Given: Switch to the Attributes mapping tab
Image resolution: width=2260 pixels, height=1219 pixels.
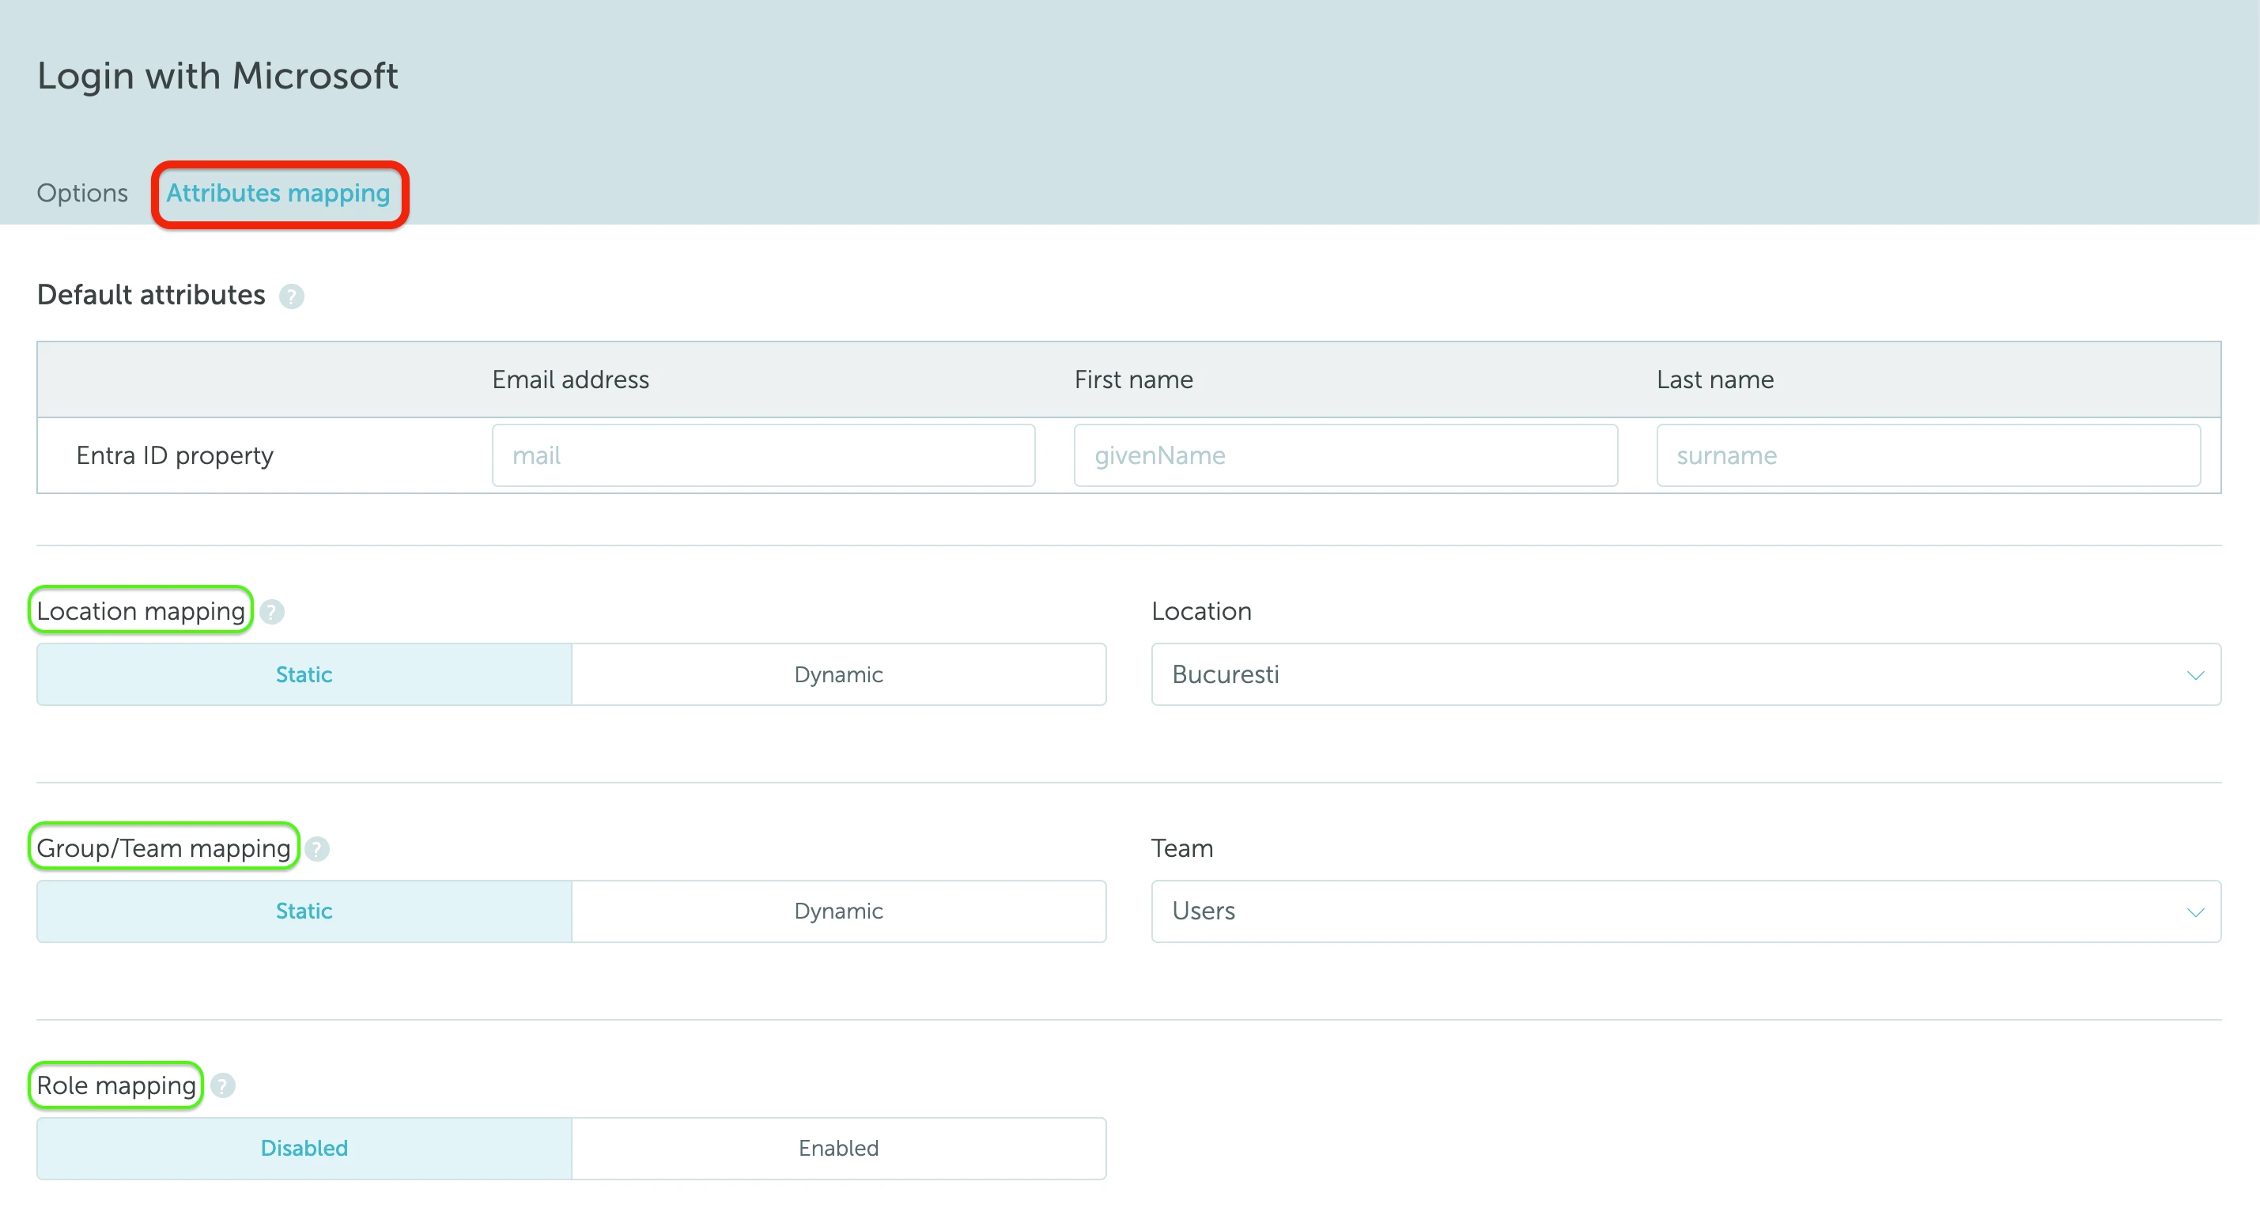Looking at the screenshot, I should [278, 193].
